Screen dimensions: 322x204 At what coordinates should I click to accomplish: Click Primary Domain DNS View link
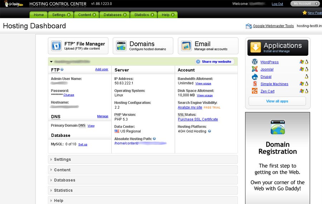[91, 126]
